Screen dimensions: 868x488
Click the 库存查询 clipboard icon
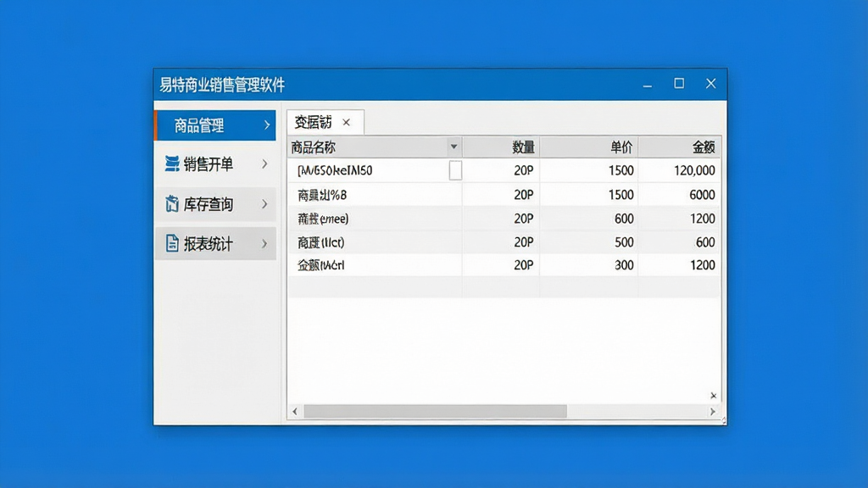pyautogui.click(x=172, y=204)
